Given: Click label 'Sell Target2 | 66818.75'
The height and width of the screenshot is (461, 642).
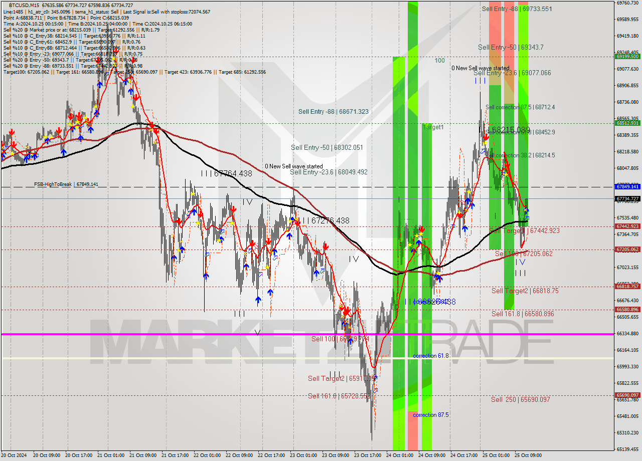Looking at the screenshot, I should pos(525,291).
